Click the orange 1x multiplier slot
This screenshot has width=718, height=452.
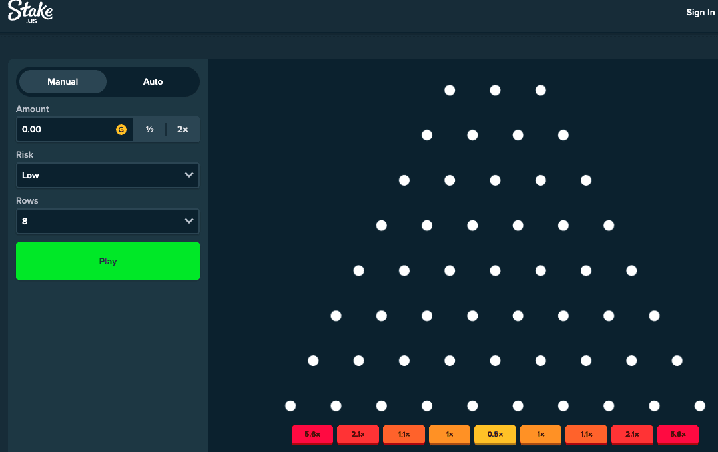pos(449,435)
